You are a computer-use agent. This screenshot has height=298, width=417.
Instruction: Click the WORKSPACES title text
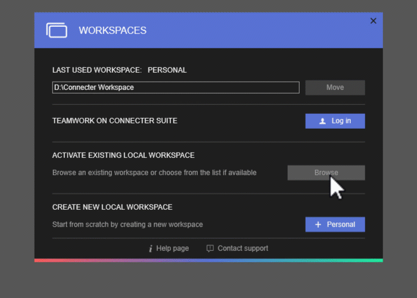(113, 30)
